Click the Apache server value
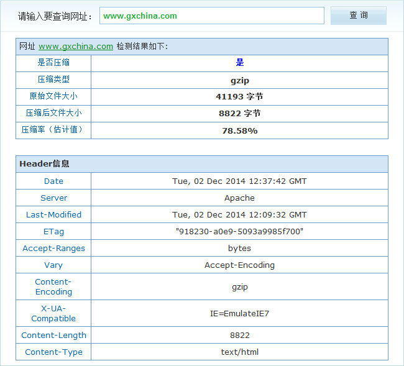The width and height of the screenshot is (404, 366). pyautogui.click(x=240, y=198)
